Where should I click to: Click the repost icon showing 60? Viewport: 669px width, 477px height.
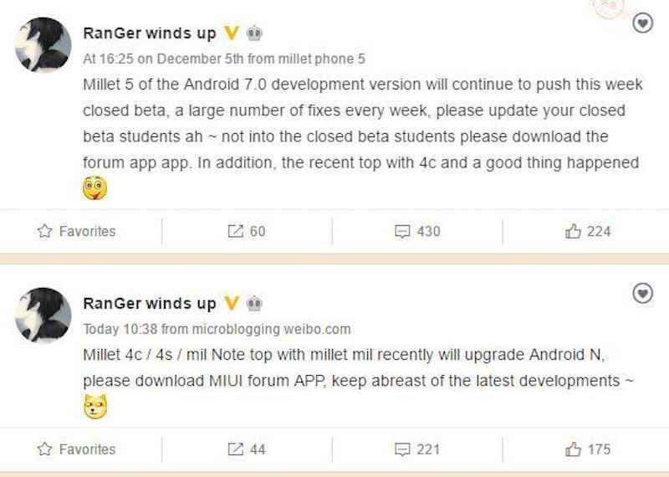[246, 231]
